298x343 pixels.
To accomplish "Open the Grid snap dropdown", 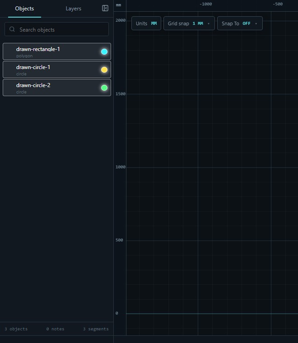I will [x=189, y=23].
